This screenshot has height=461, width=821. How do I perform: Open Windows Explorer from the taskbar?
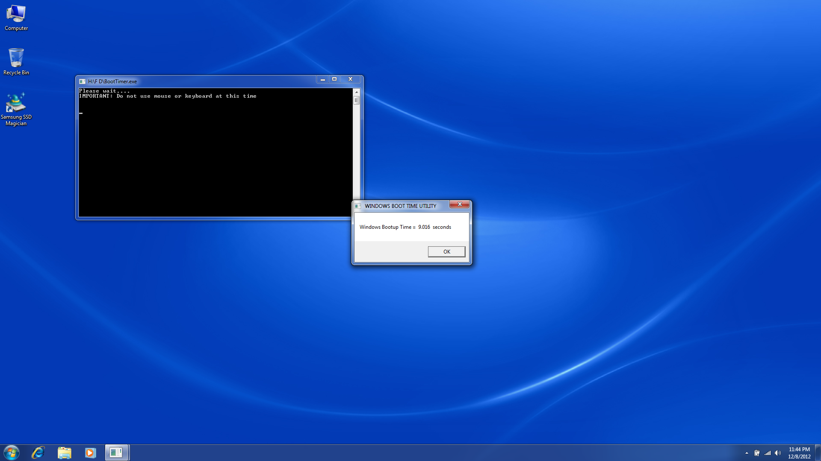tap(64, 452)
